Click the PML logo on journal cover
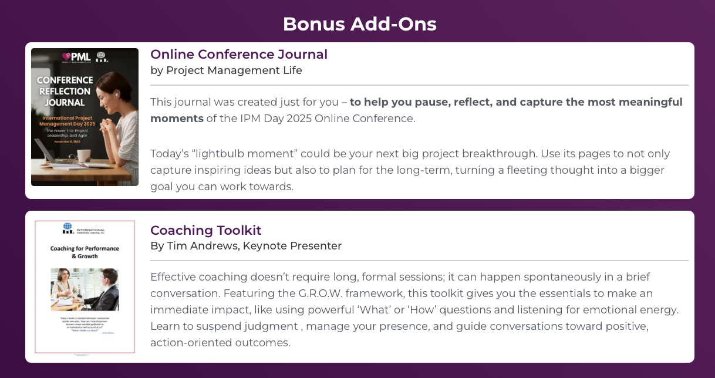 point(76,57)
